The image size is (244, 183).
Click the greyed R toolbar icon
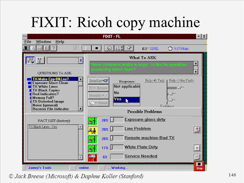pyautogui.click(x=76, y=48)
